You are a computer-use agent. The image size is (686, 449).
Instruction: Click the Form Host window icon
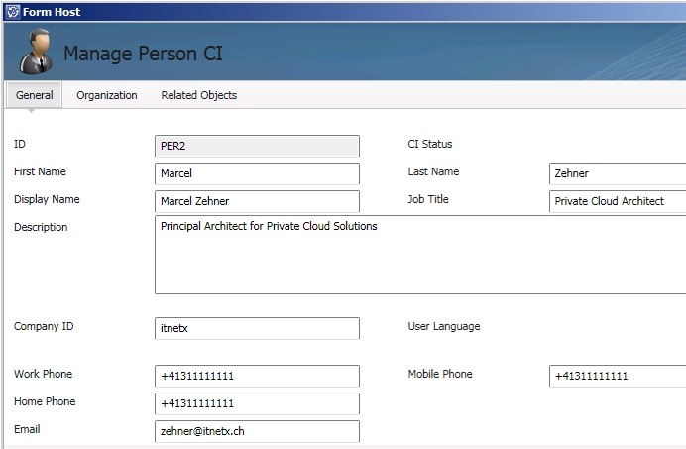point(12,12)
